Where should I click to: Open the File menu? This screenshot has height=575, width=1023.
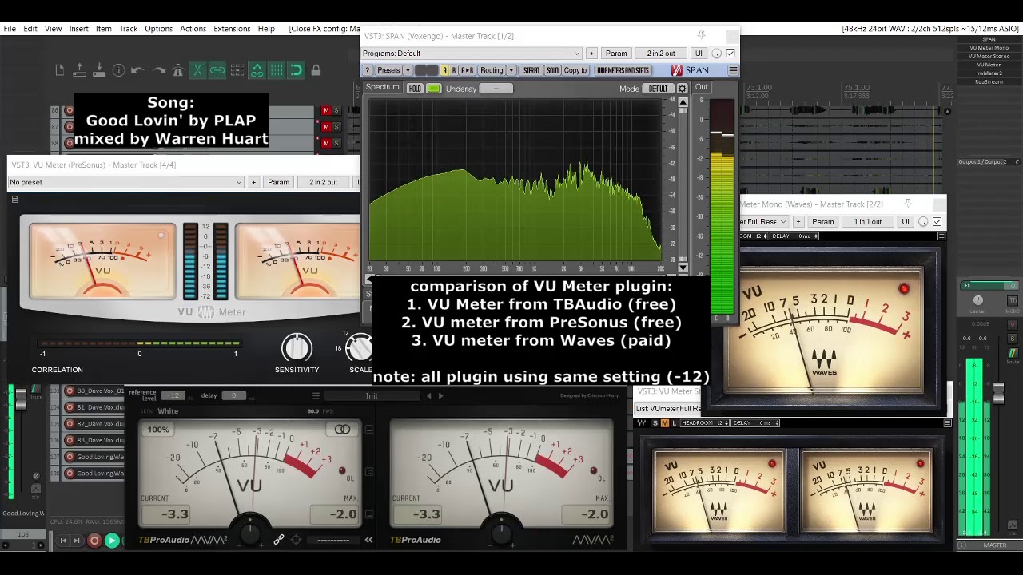pyautogui.click(x=10, y=29)
